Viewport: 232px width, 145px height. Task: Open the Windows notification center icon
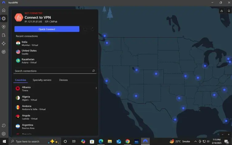click(x=226, y=141)
